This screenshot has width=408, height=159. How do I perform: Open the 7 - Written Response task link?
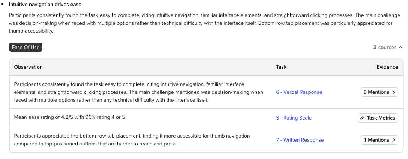click(x=300, y=140)
